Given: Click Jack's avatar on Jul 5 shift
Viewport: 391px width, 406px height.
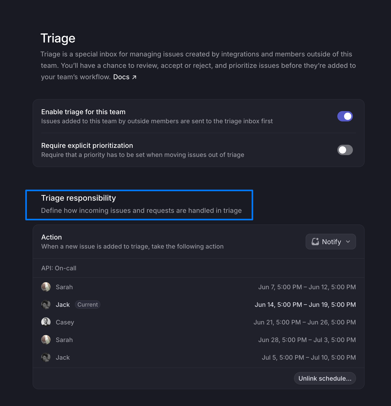Looking at the screenshot, I should point(46,357).
